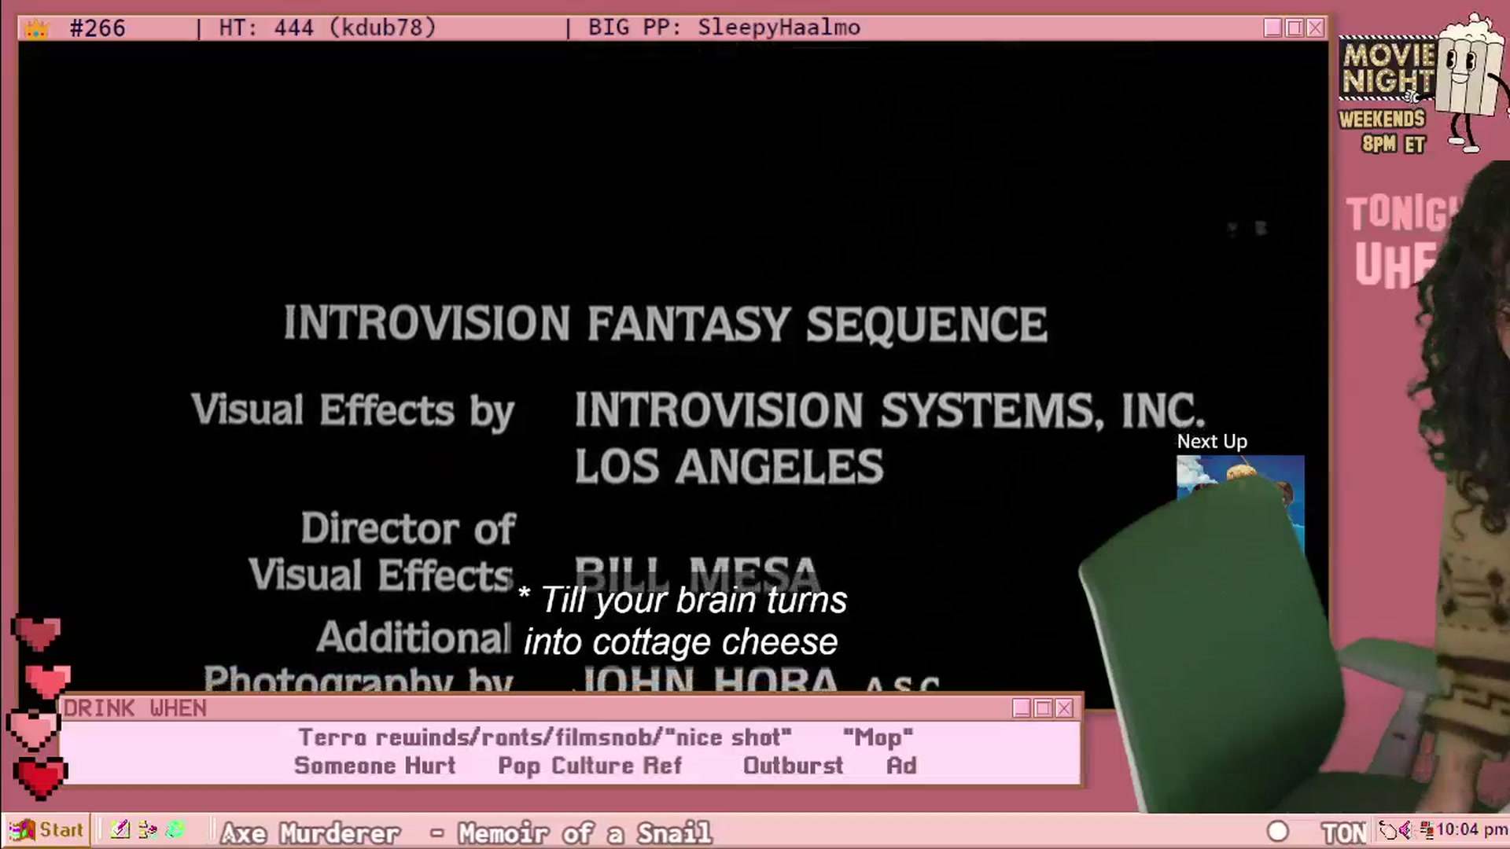Click "HT: 444 (kdub78)" title bar text
Screen dimensions: 1510x849
[x=327, y=28]
